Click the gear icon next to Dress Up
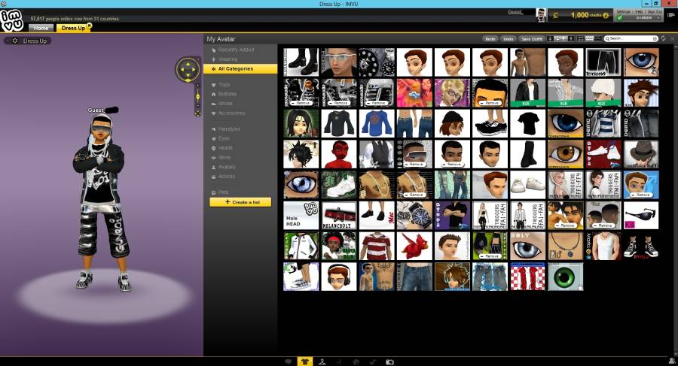This screenshot has width=678, height=366. pyautogui.click(x=15, y=41)
